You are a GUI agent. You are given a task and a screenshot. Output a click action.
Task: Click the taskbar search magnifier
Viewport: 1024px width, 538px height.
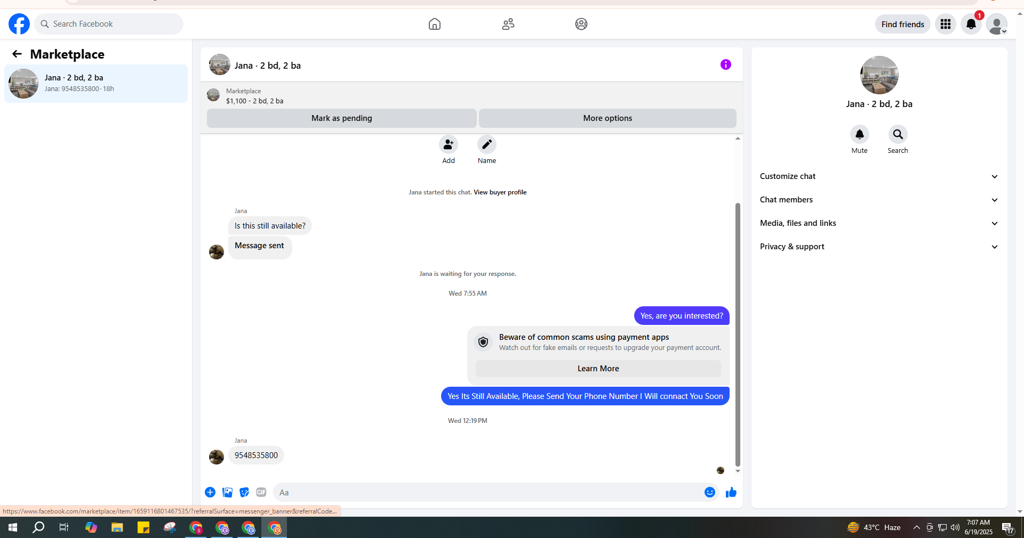pos(38,527)
